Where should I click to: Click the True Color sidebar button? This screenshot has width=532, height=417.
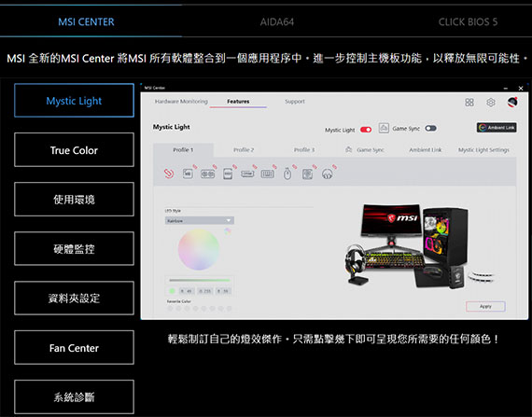74,150
